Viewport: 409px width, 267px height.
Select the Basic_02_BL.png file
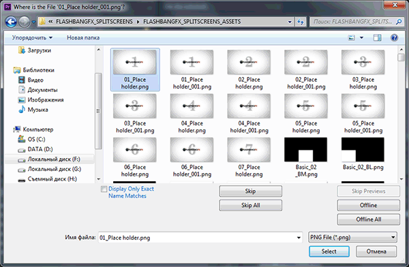(x=363, y=154)
